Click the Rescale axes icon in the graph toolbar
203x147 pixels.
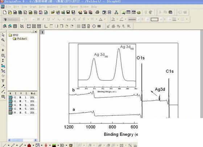[x=22, y=26]
